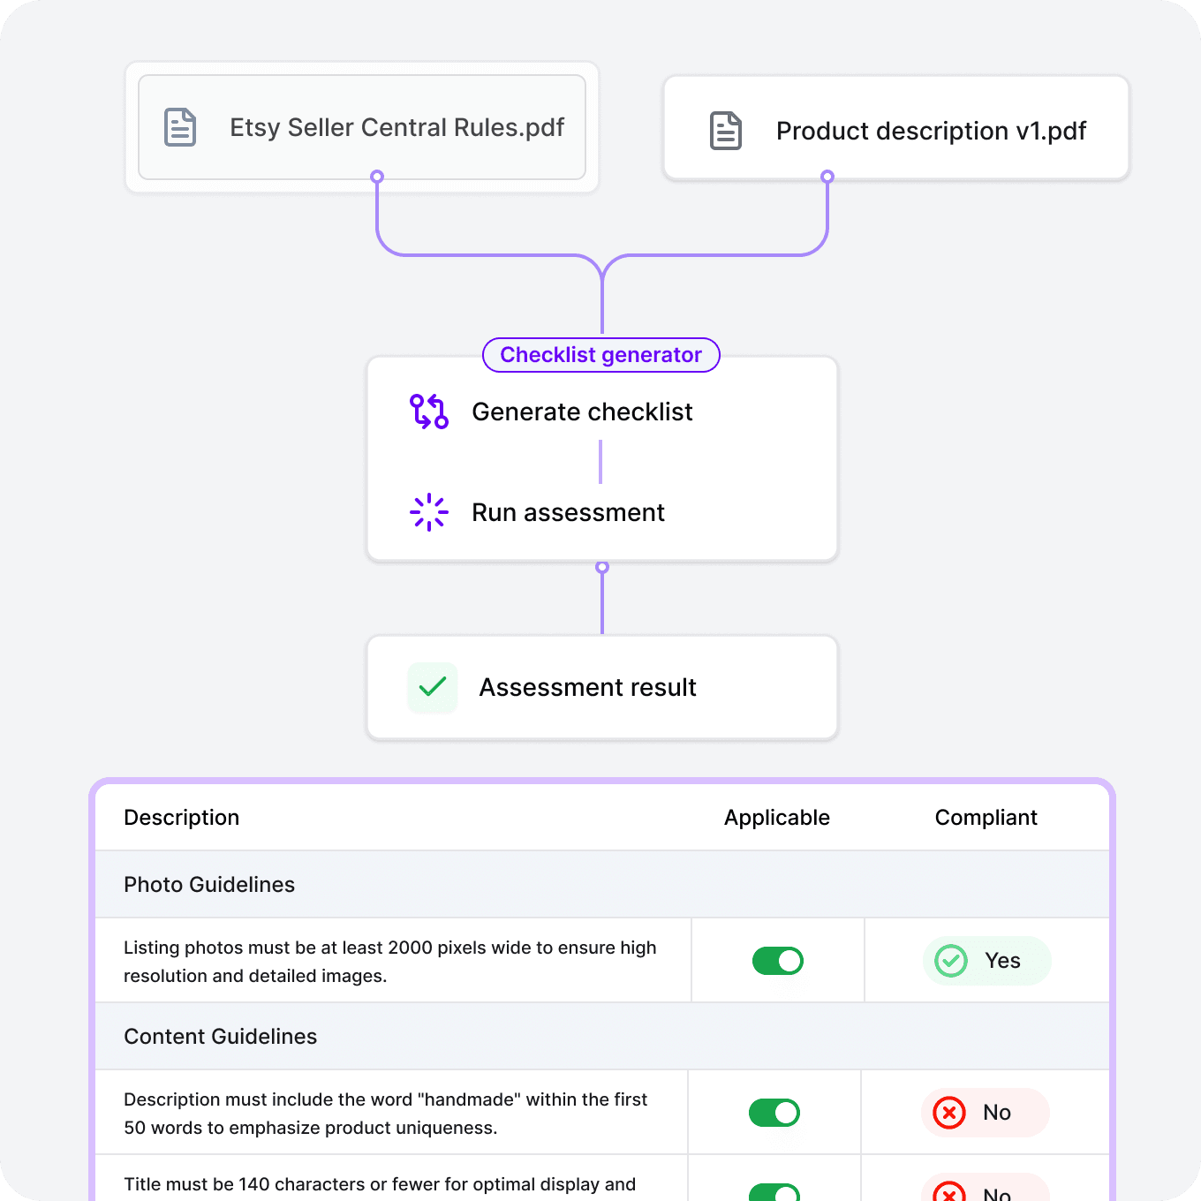Viewport: 1201px width, 1201px height.
Task: Select the Generate checklist workflow icon
Action: pyautogui.click(x=428, y=411)
